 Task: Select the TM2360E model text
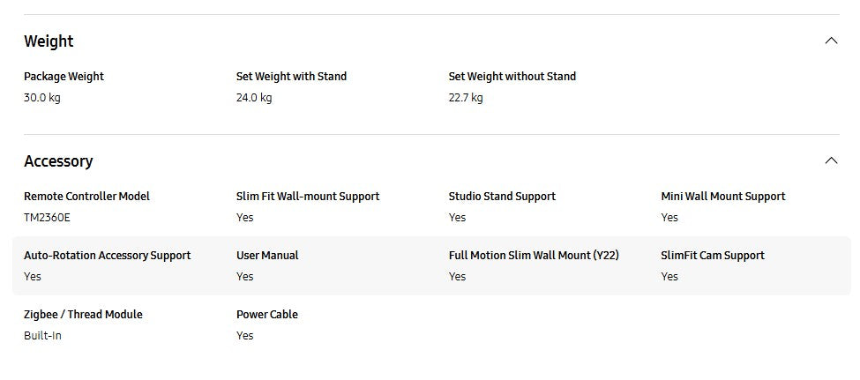(46, 218)
